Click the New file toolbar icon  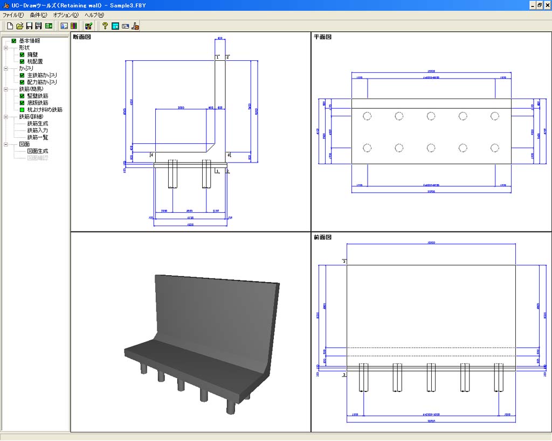point(10,25)
